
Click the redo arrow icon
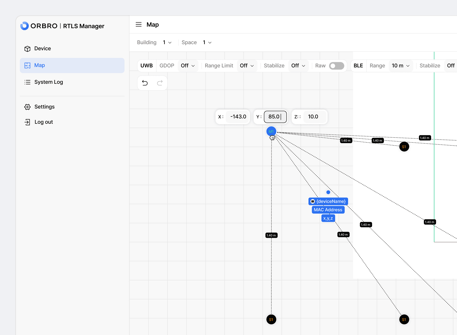(x=160, y=83)
